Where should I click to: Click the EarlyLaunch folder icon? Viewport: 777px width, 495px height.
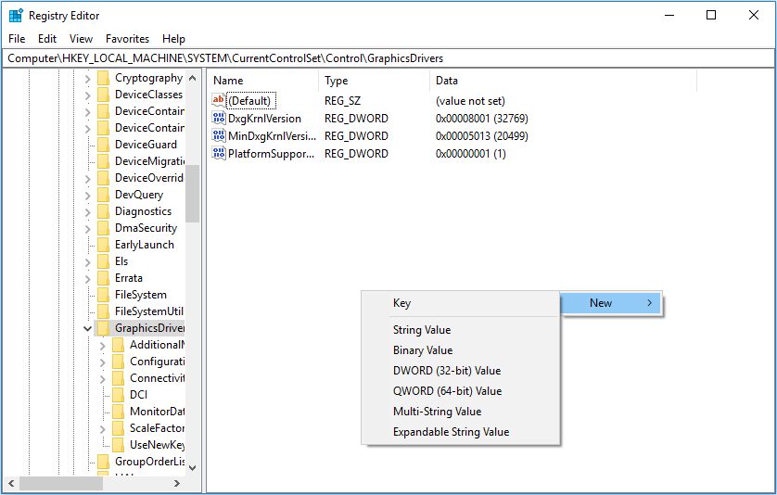click(x=103, y=245)
